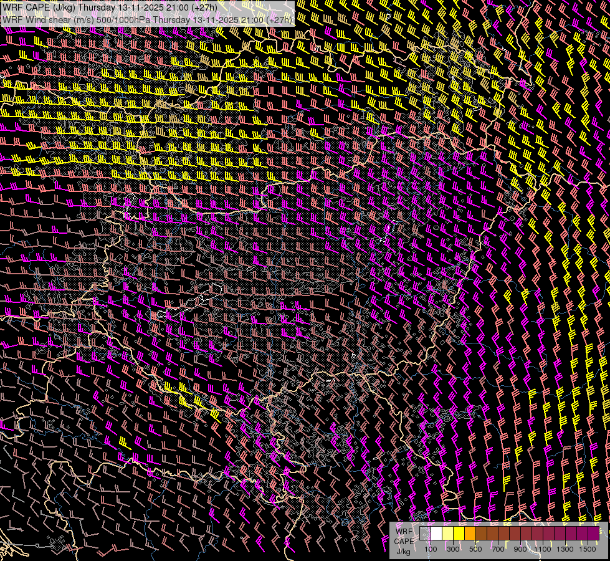This screenshot has width=610, height=561.
Task: Click the WRF label in the legend
Action: point(404,532)
